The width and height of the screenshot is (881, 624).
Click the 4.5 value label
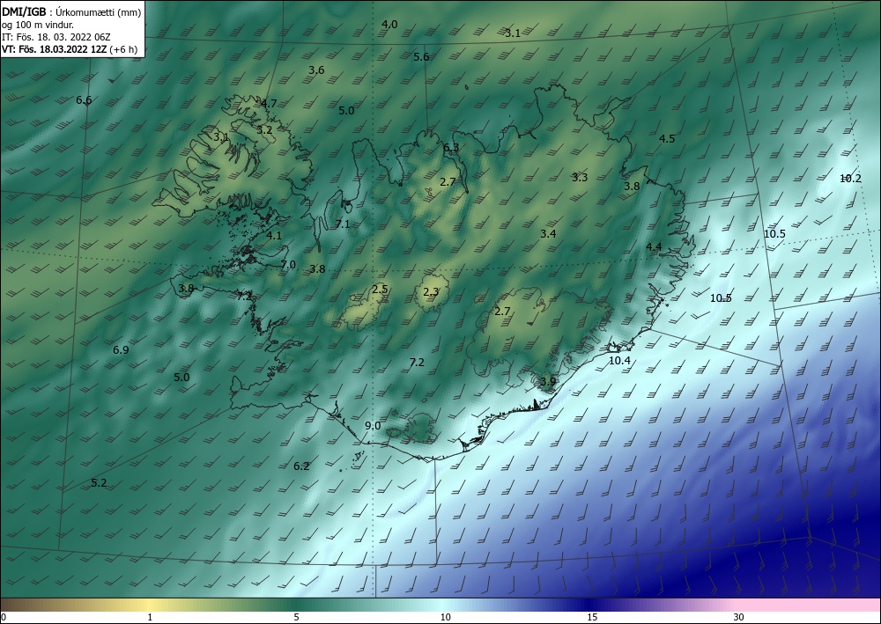point(667,138)
